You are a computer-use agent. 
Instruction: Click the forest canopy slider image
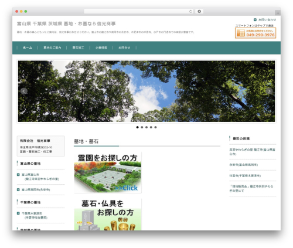146,91
